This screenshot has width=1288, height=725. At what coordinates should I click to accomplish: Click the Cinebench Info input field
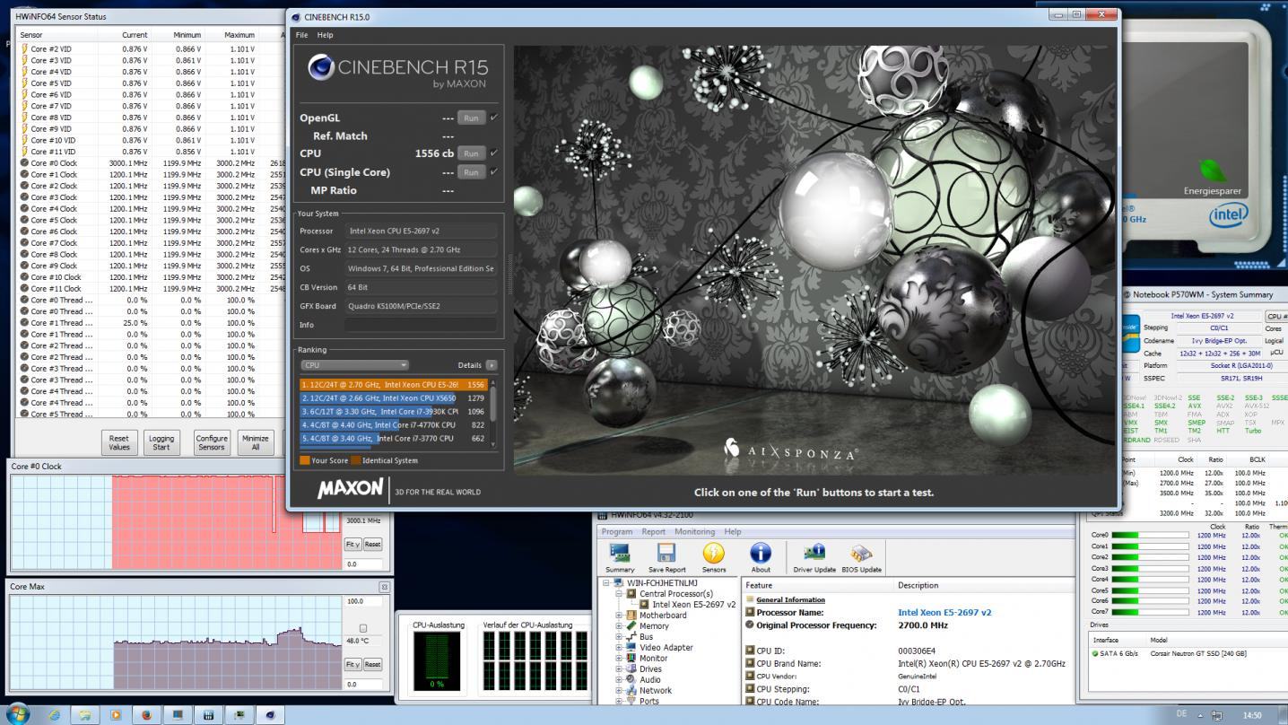[x=422, y=325]
